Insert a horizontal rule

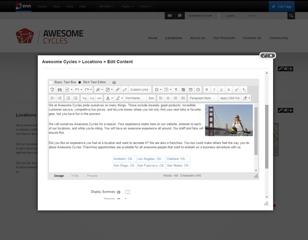[x=99, y=98]
